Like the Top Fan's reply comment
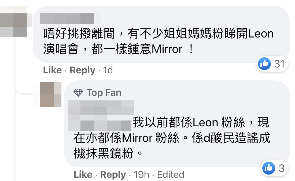The width and height of the screenshot is (295, 181). pos(83,175)
